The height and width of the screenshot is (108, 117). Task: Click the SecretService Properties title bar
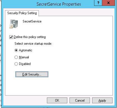(59, 4)
